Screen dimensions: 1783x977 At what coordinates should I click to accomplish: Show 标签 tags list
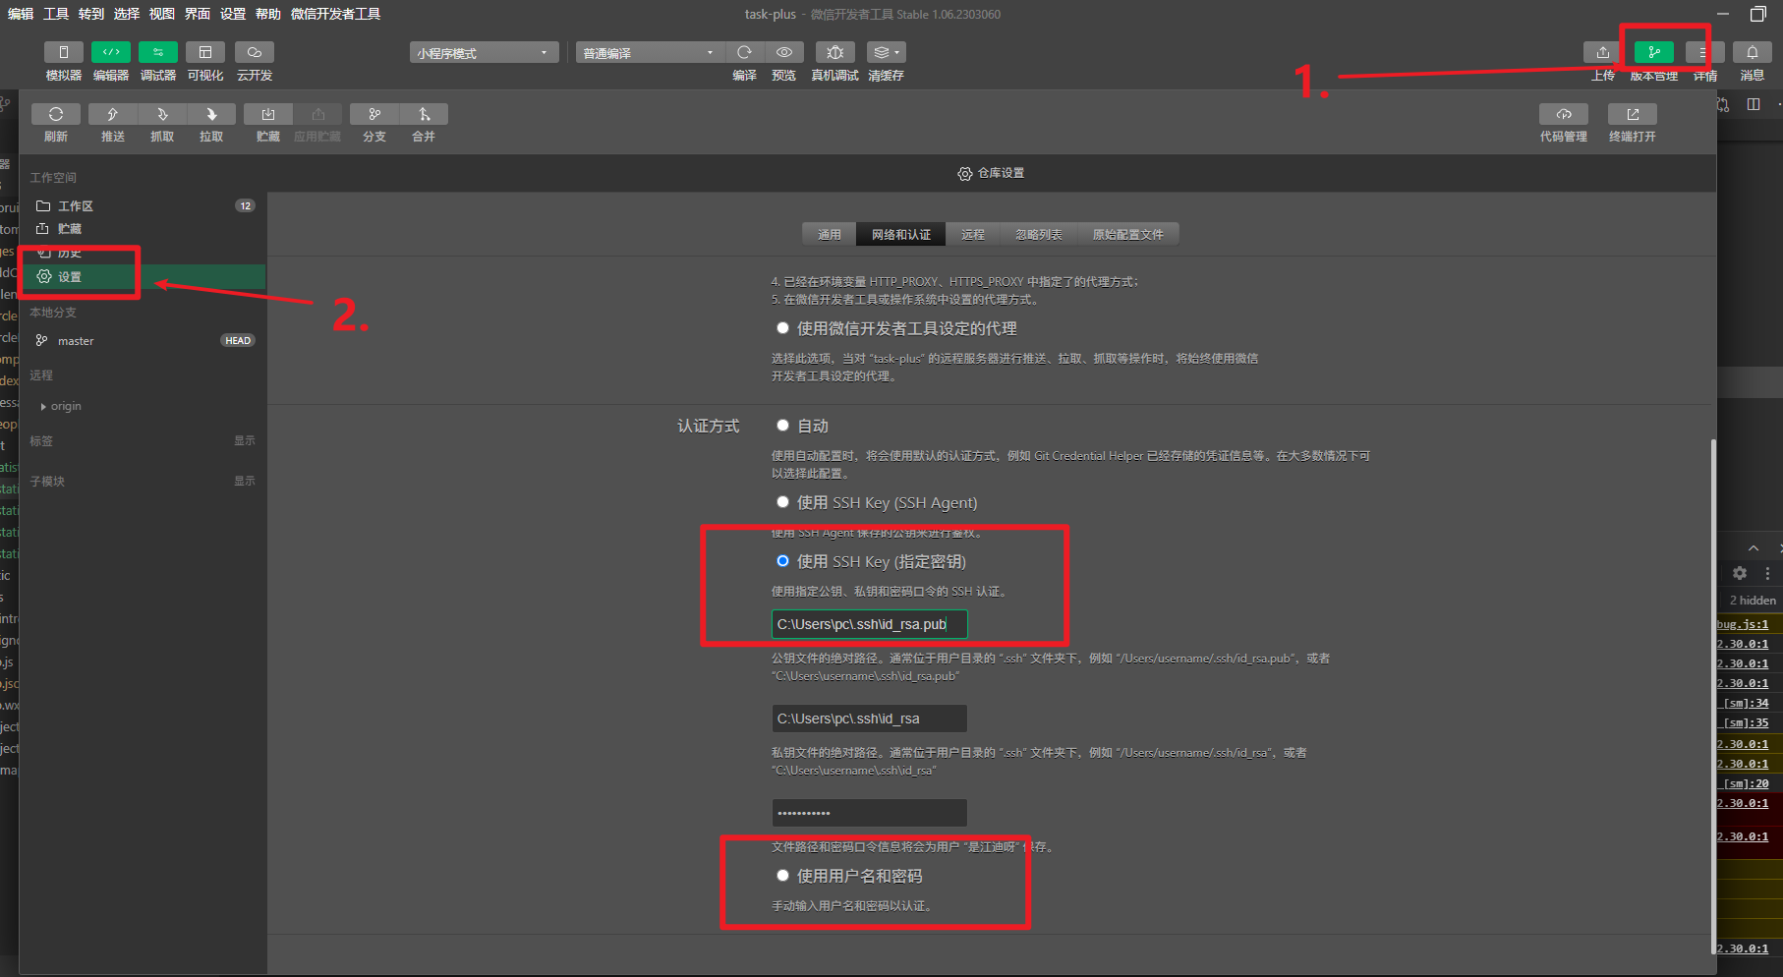click(245, 440)
